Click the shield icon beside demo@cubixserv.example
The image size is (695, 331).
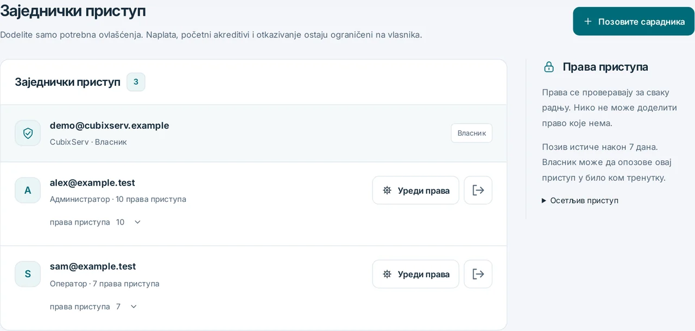click(x=28, y=133)
